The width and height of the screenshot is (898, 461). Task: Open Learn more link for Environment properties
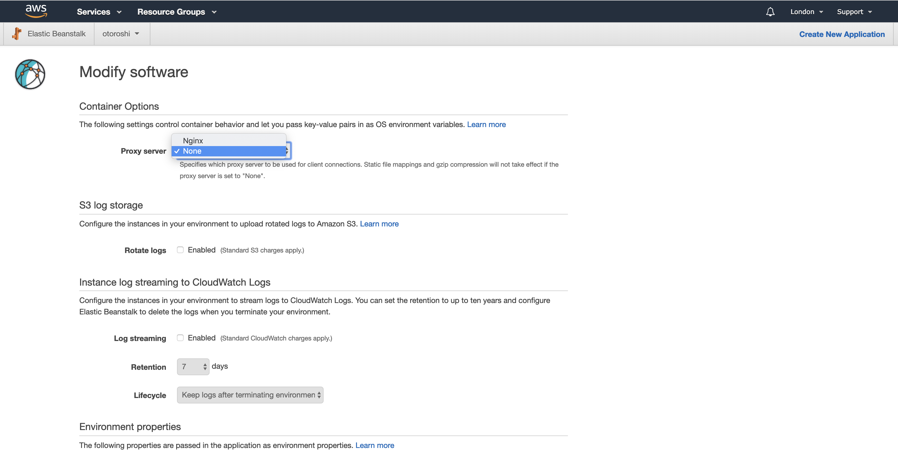374,445
